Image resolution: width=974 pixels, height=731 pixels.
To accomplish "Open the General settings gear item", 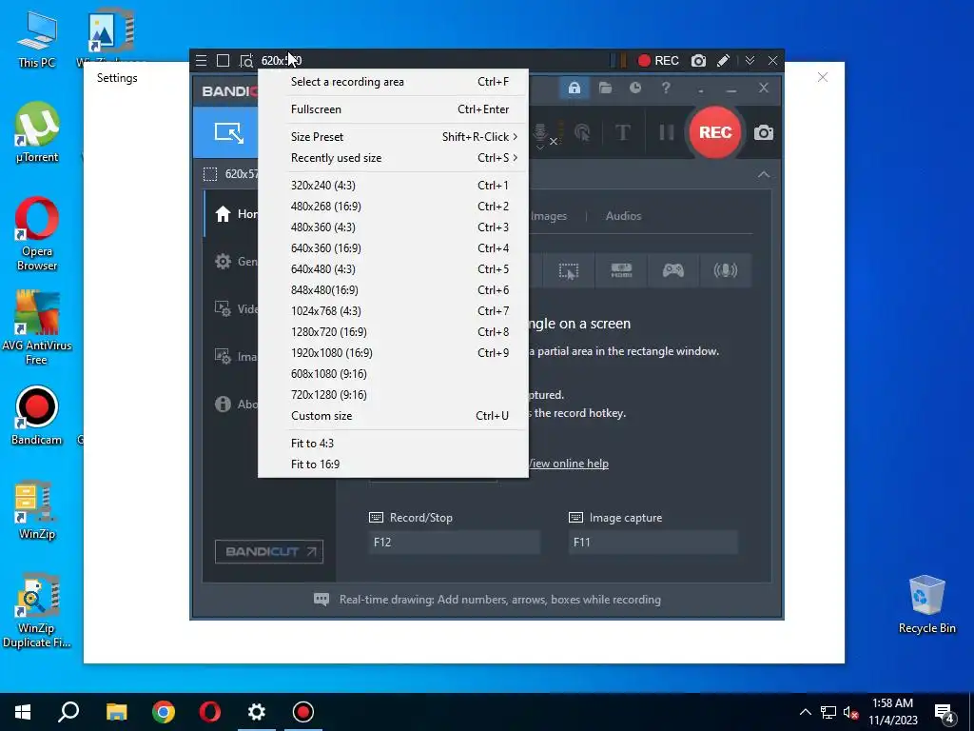I will tap(236, 261).
